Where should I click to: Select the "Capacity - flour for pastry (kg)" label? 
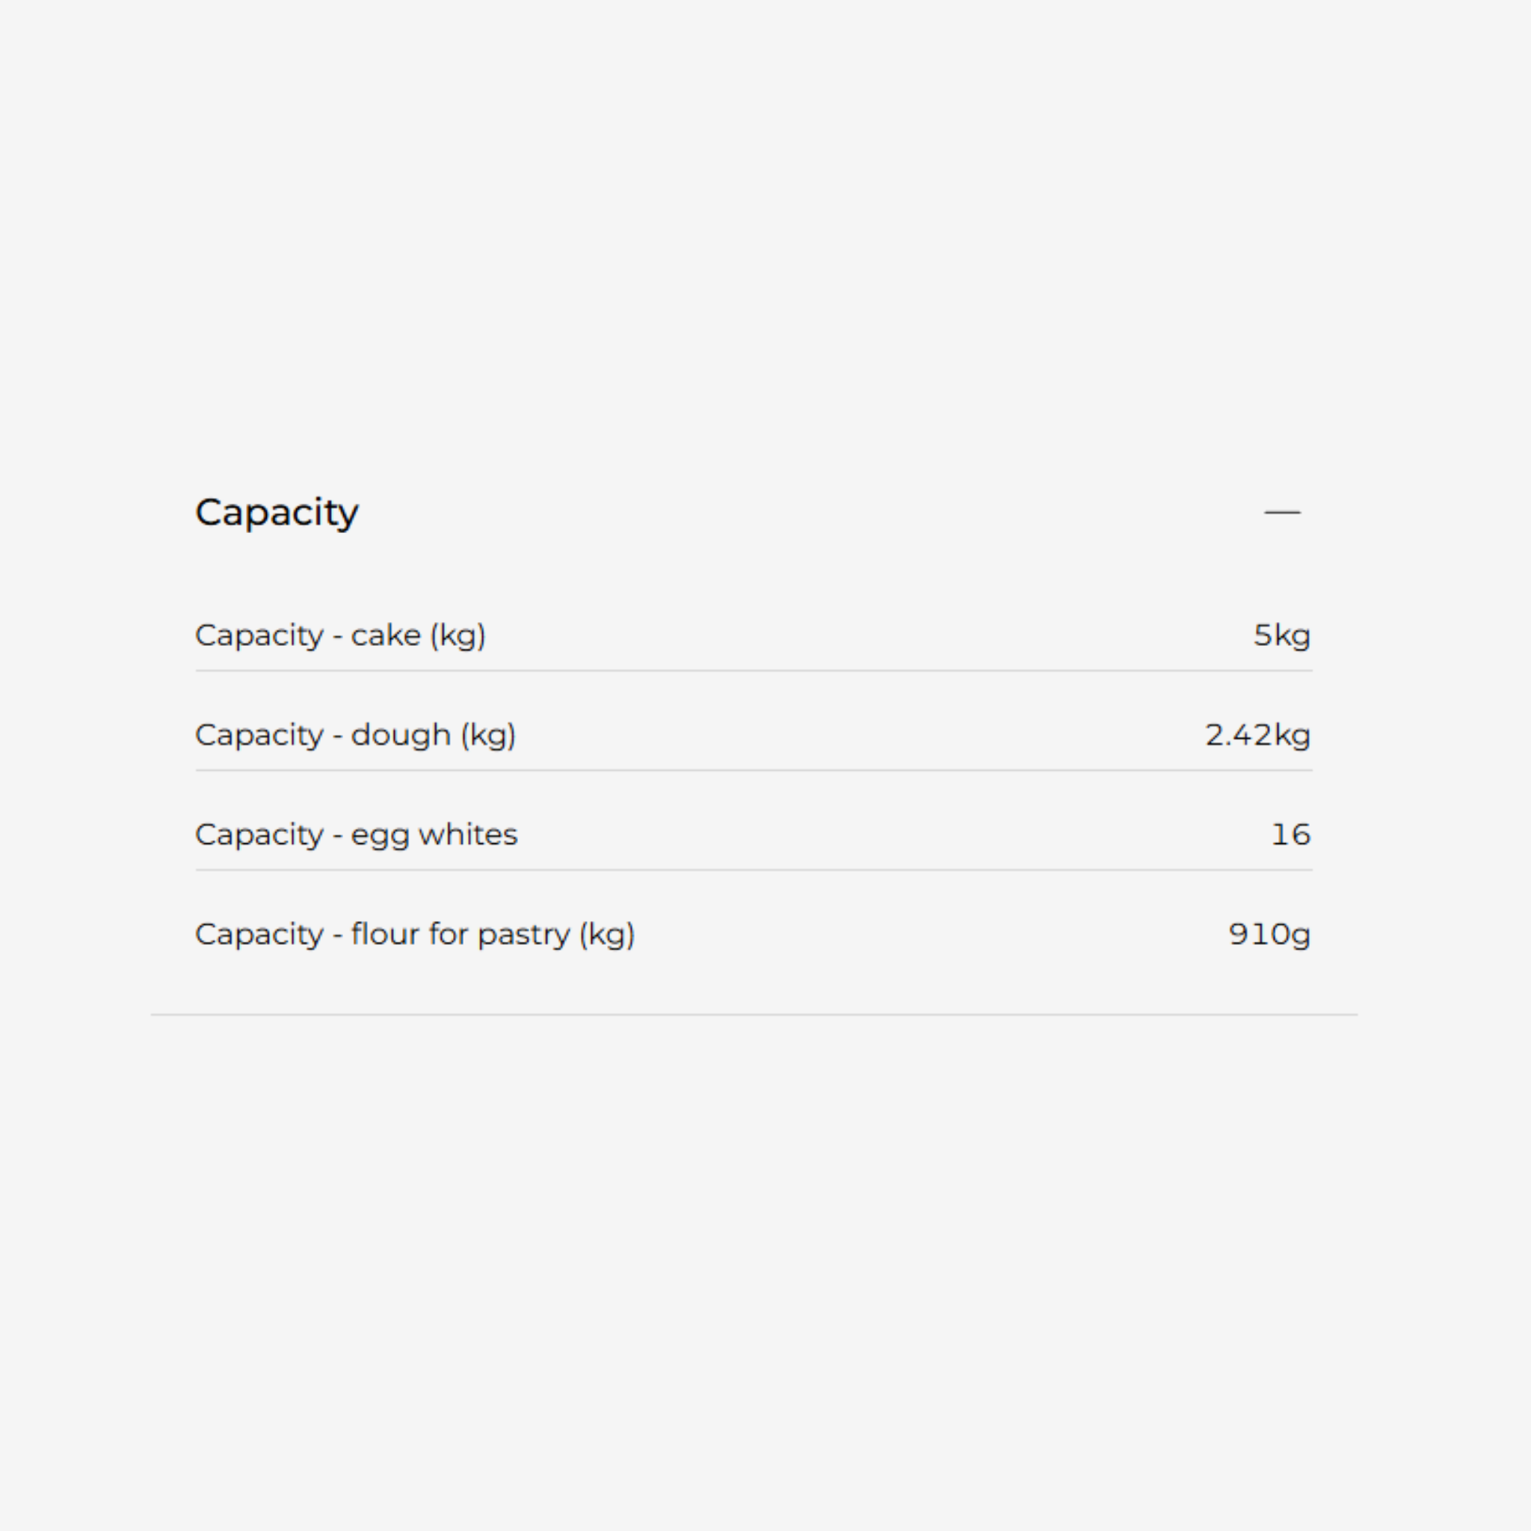[x=414, y=934]
